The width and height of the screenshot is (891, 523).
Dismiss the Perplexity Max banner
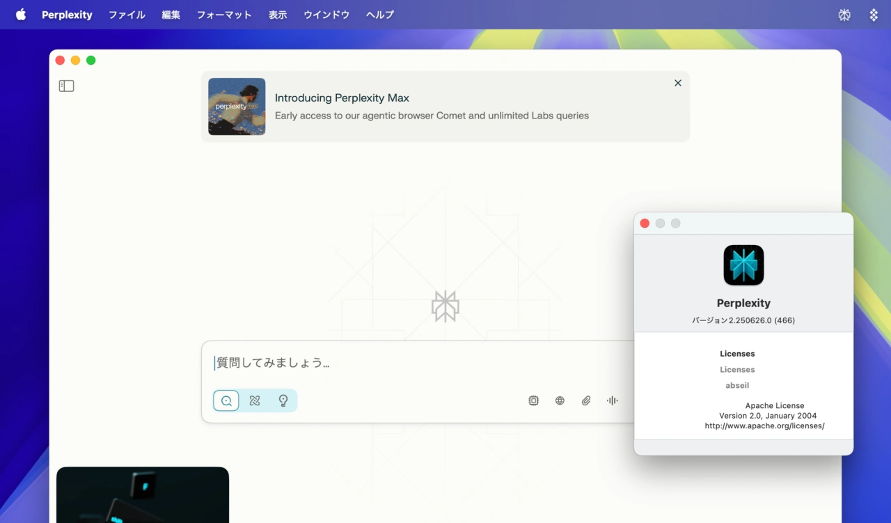(677, 83)
